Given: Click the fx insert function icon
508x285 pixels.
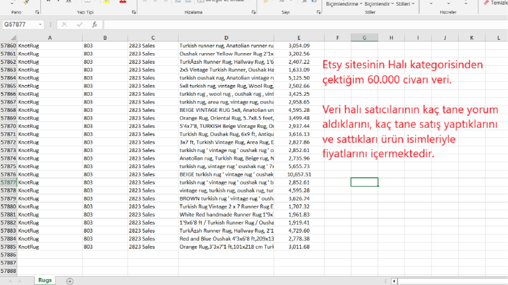Looking at the screenshot, I should [x=94, y=24].
